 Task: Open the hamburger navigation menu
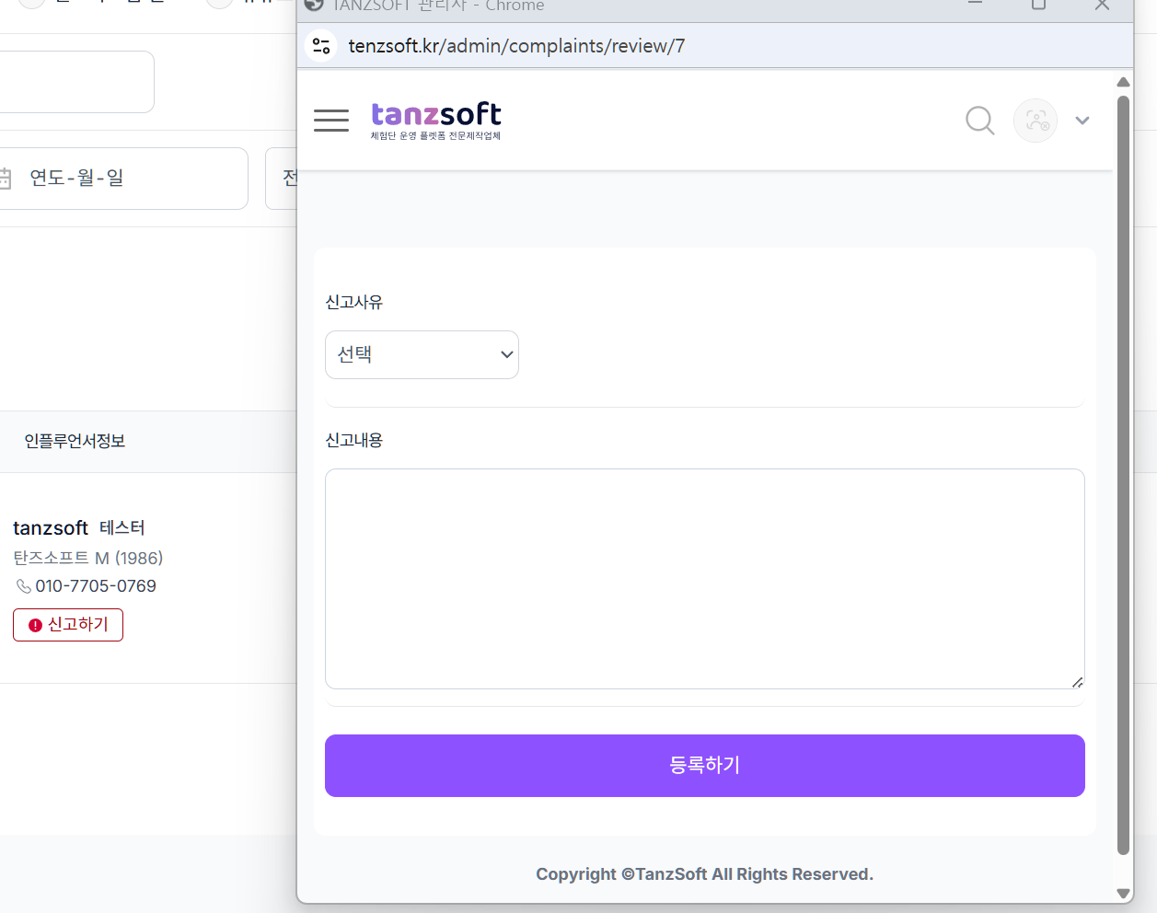(330, 121)
